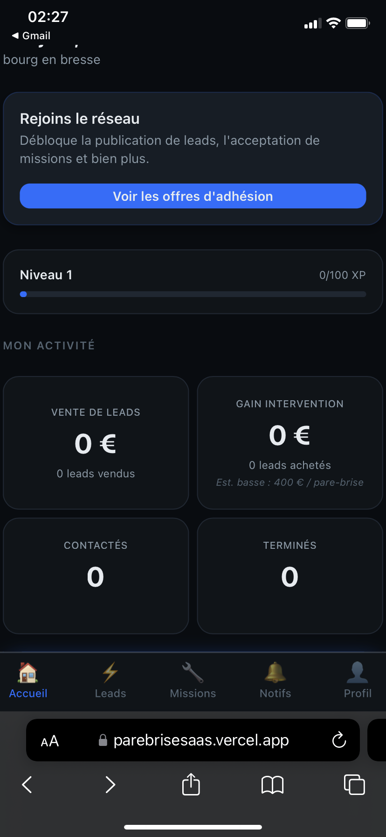386x837 pixels.
Task: Open the Leads lightning bolt tab
Action: pyautogui.click(x=110, y=673)
